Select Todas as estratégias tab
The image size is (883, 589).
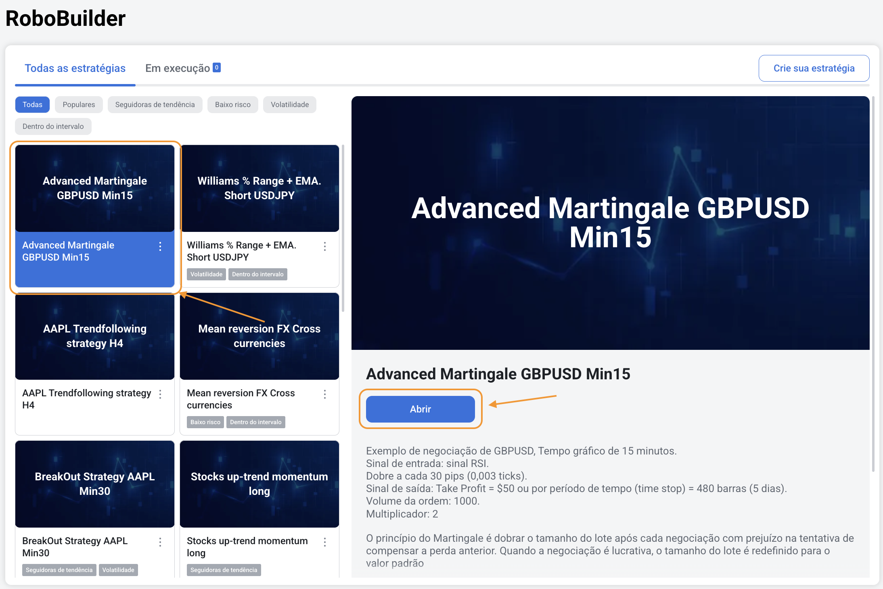(75, 68)
